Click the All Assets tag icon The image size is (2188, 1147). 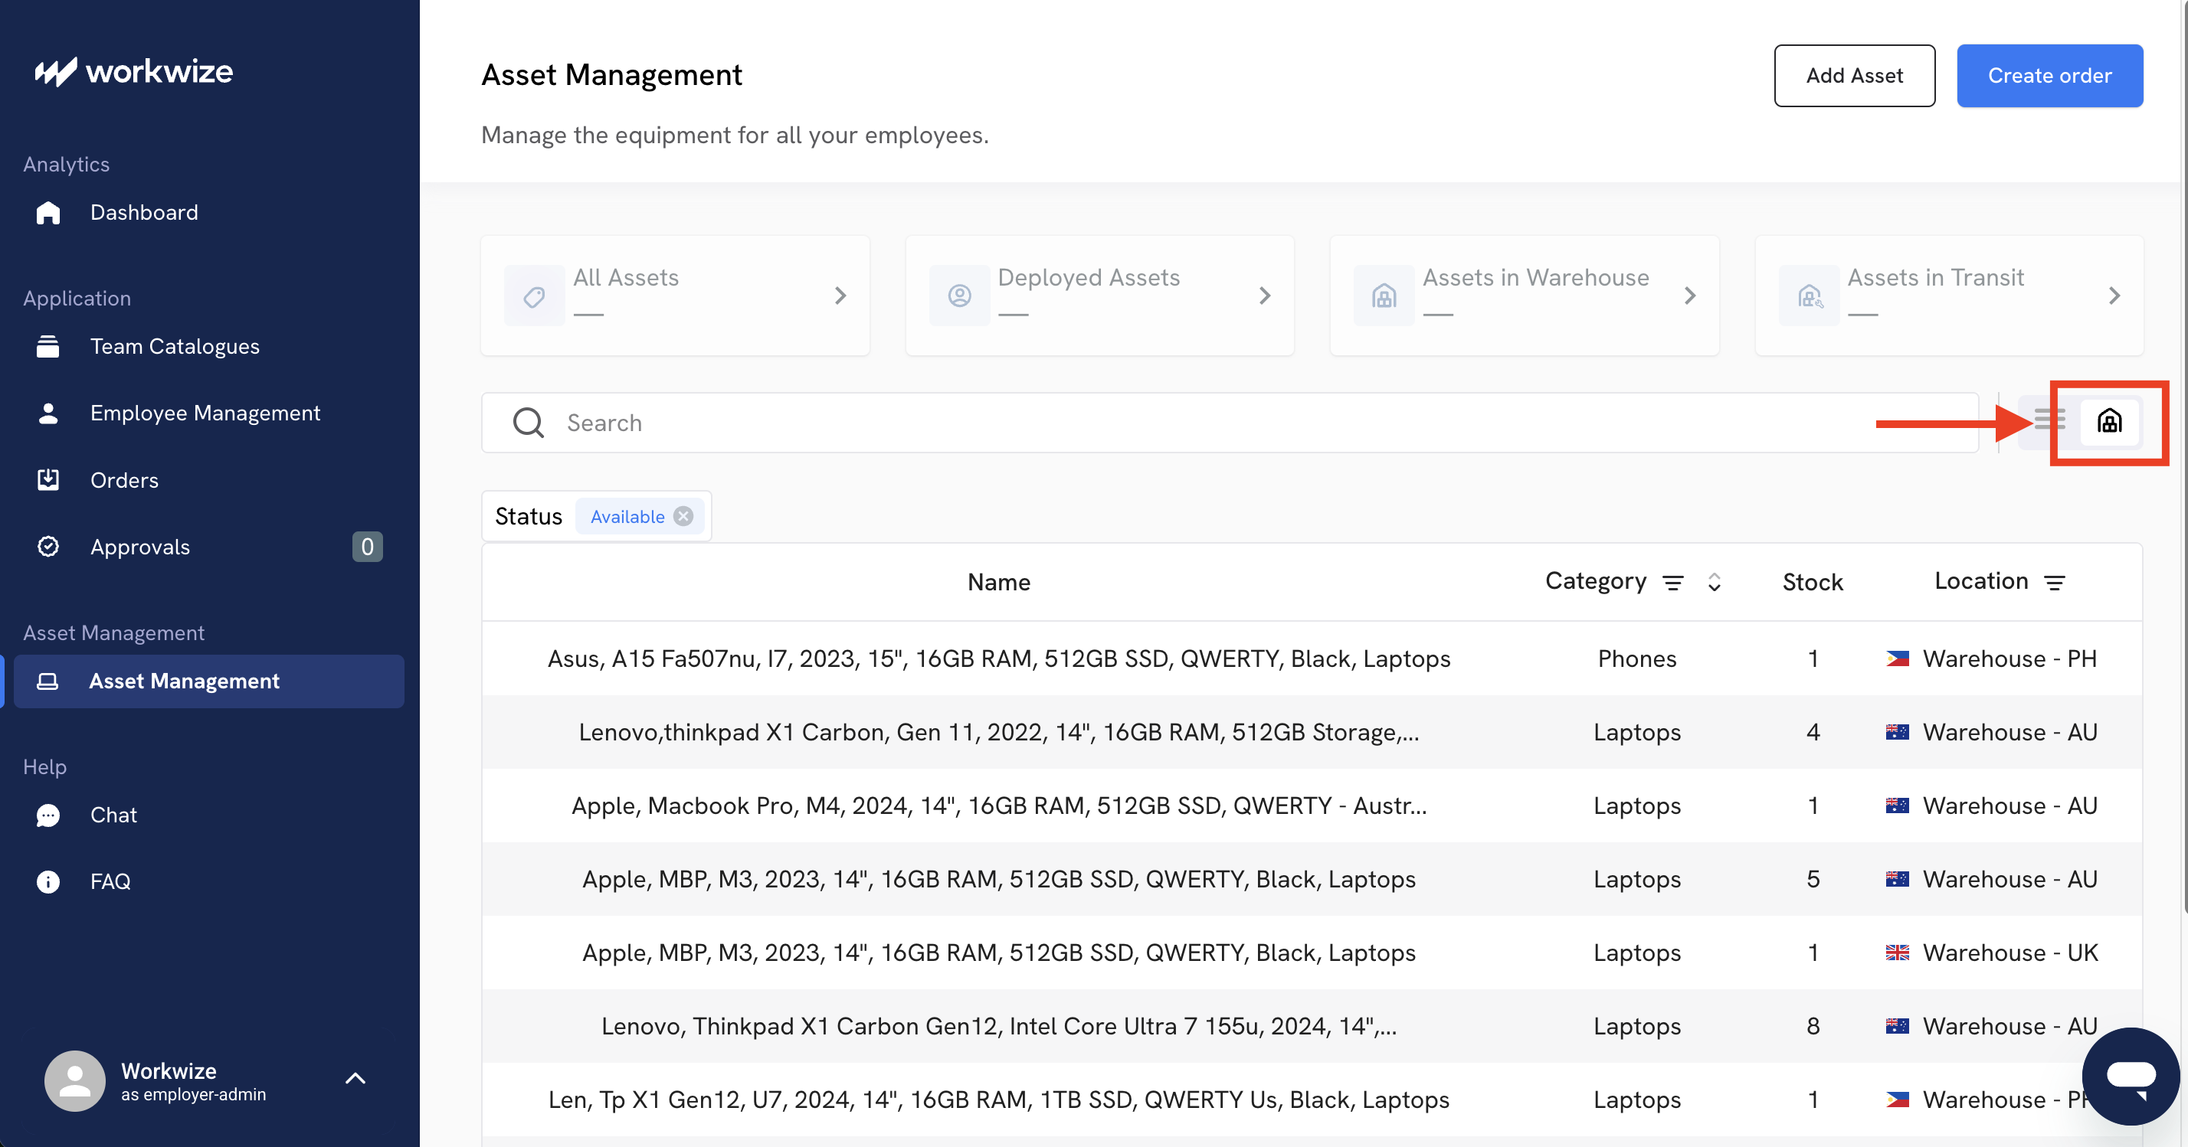click(x=534, y=296)
